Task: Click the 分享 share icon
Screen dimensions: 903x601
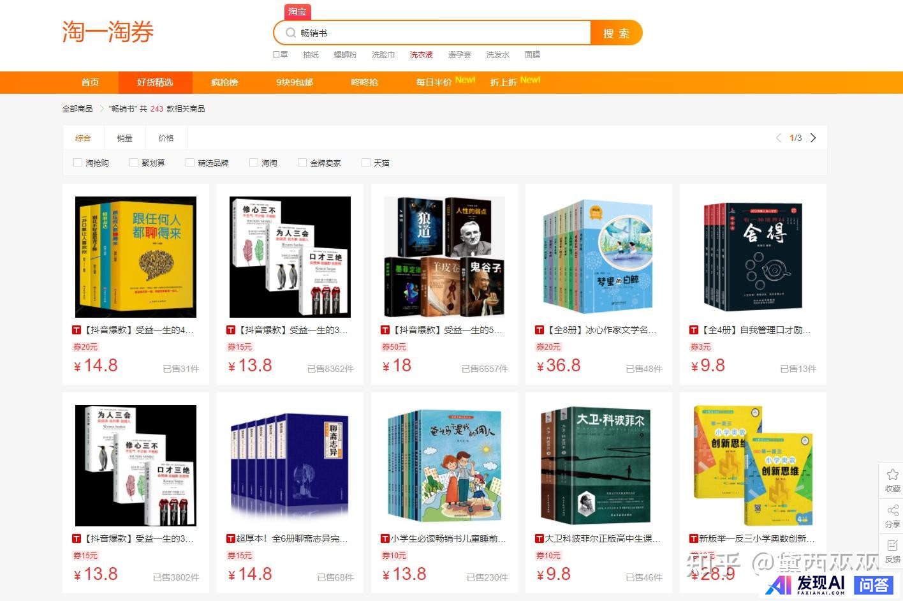Action: point(892,510)
